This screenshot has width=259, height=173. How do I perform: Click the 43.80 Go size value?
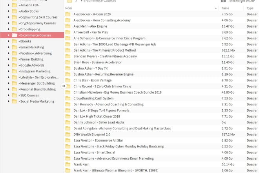click(x=228, y=92)
